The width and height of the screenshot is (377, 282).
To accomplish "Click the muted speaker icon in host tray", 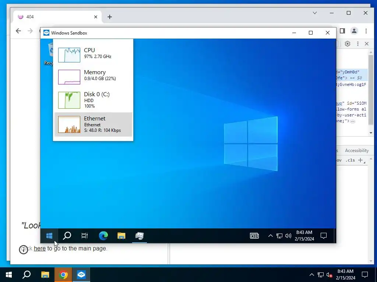I will (330, 275).
